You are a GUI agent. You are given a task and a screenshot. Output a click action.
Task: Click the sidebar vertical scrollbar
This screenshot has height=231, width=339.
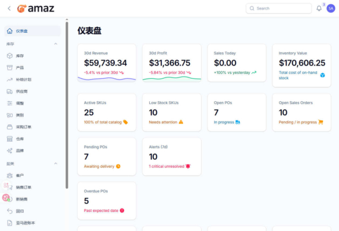[x=67, y=105]
